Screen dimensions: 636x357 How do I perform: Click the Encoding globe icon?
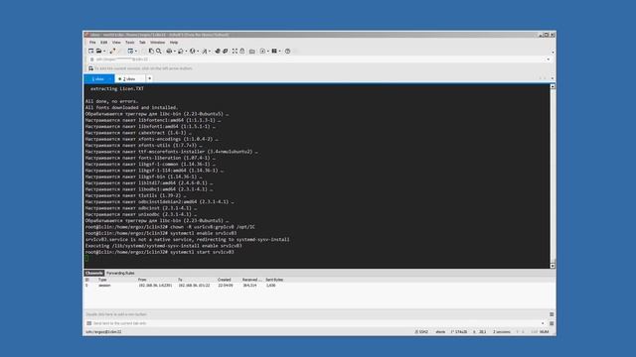click(192, 51)
